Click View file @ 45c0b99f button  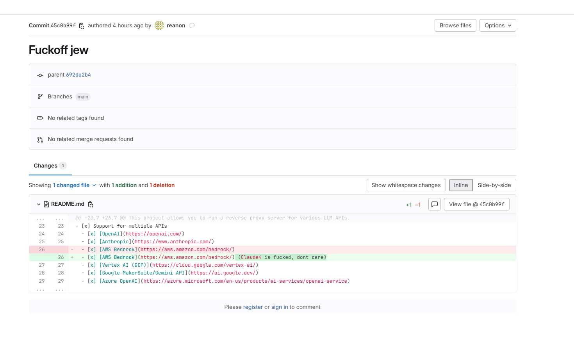(x=476, y=204)
